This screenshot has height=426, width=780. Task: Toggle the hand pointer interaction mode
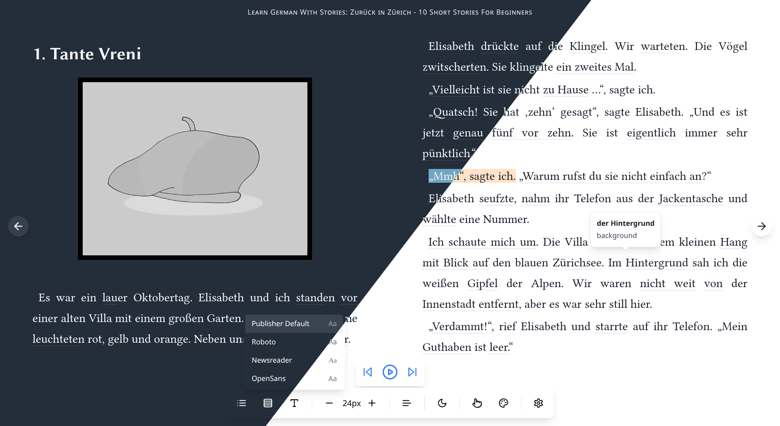pyautogui.click(x=477, y=403)
